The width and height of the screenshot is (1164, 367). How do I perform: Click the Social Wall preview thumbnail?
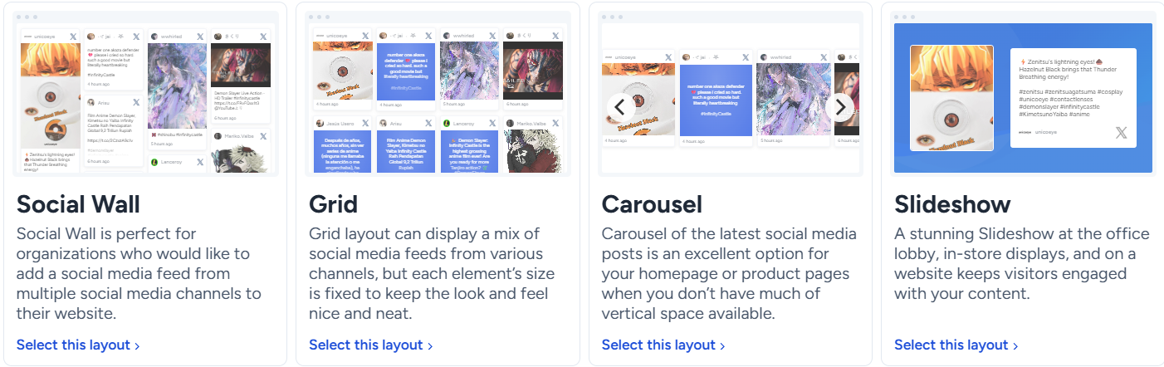tap(145, 94)
